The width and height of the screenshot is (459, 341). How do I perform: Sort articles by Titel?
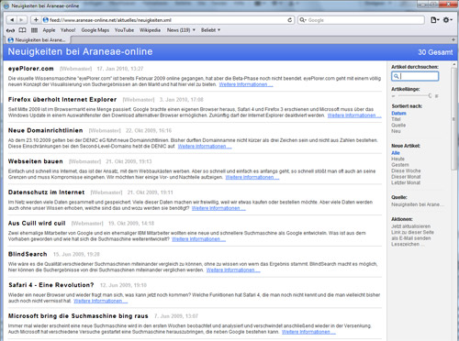pyautogui.click(x=396, y=119)
